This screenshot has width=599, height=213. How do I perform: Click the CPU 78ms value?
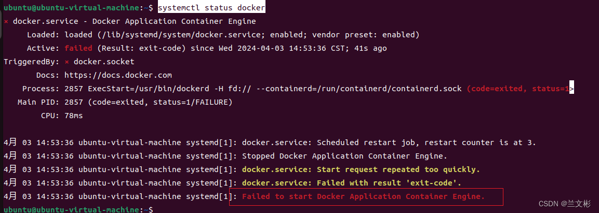click(74, 116)
